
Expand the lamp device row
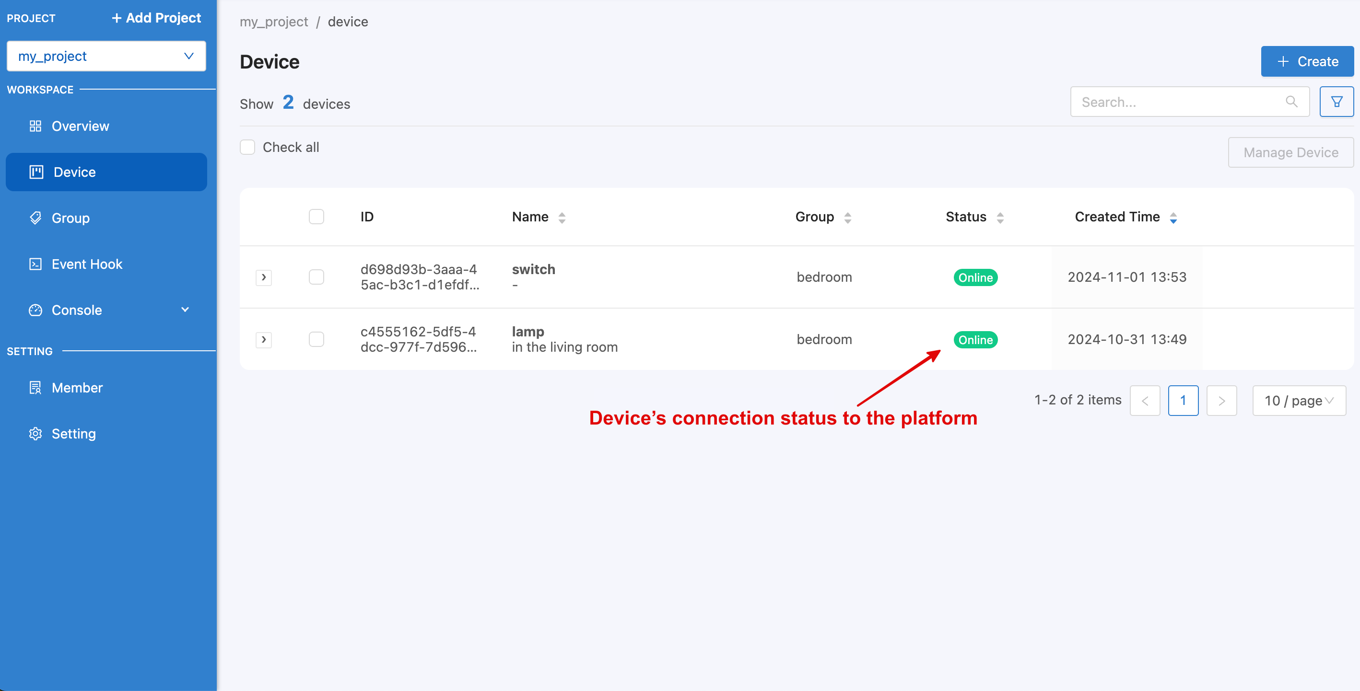pyautogui.click(x=263, y=340)
